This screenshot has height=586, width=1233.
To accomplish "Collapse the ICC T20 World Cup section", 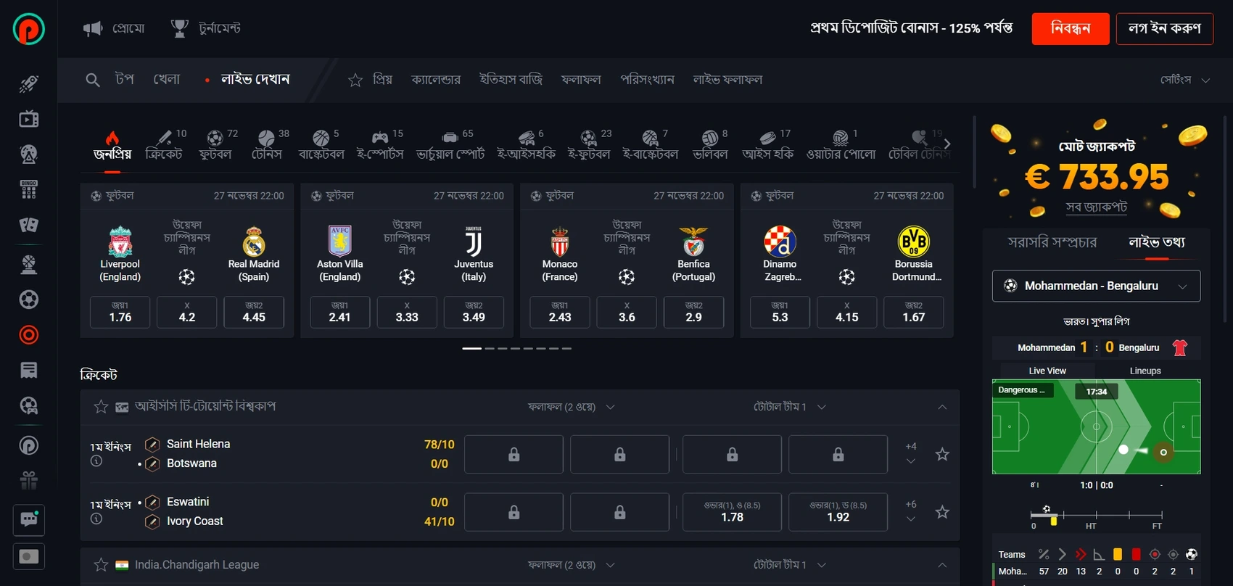I will (942, 407).
